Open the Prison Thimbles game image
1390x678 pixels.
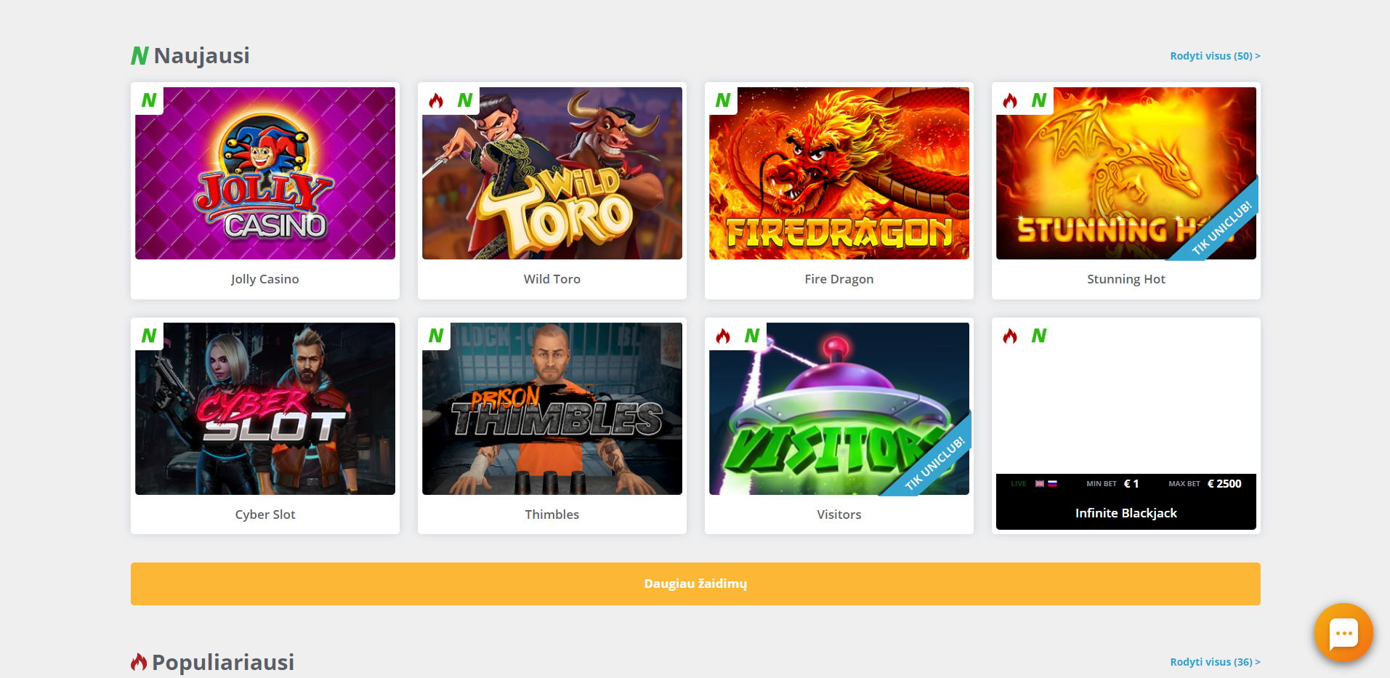(552, 408)
